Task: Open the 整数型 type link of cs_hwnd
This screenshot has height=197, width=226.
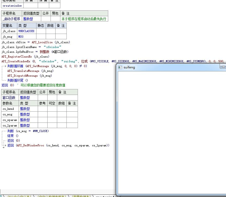Action: tap(25, 109)
